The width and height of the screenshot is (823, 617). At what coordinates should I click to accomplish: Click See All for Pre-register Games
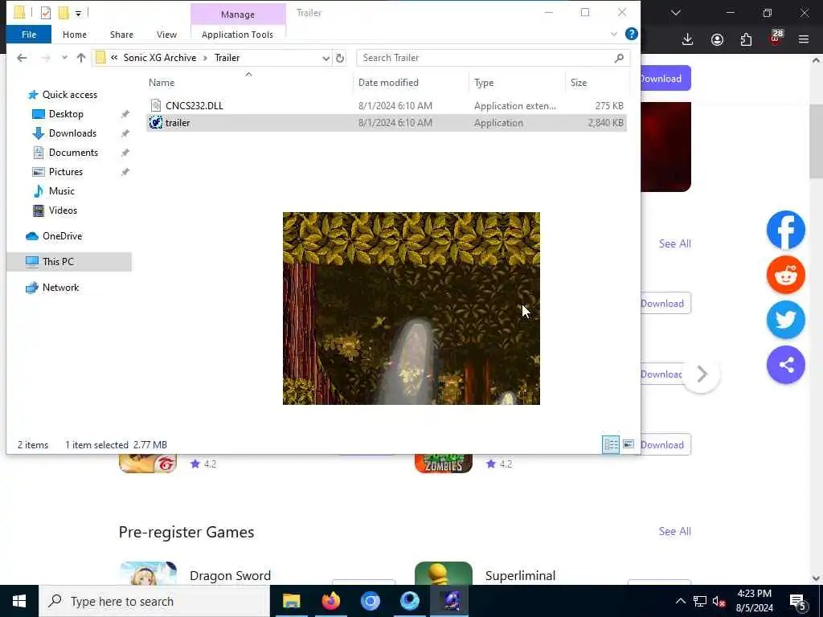click(x=674, y=532)
